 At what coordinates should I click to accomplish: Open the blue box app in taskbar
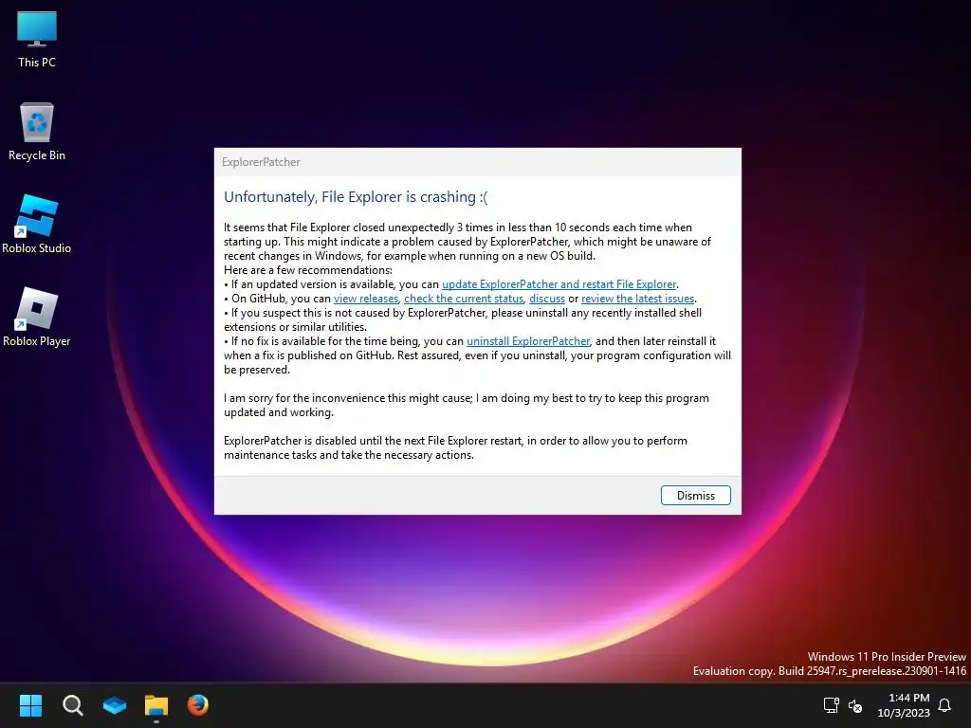coord(115,705)
